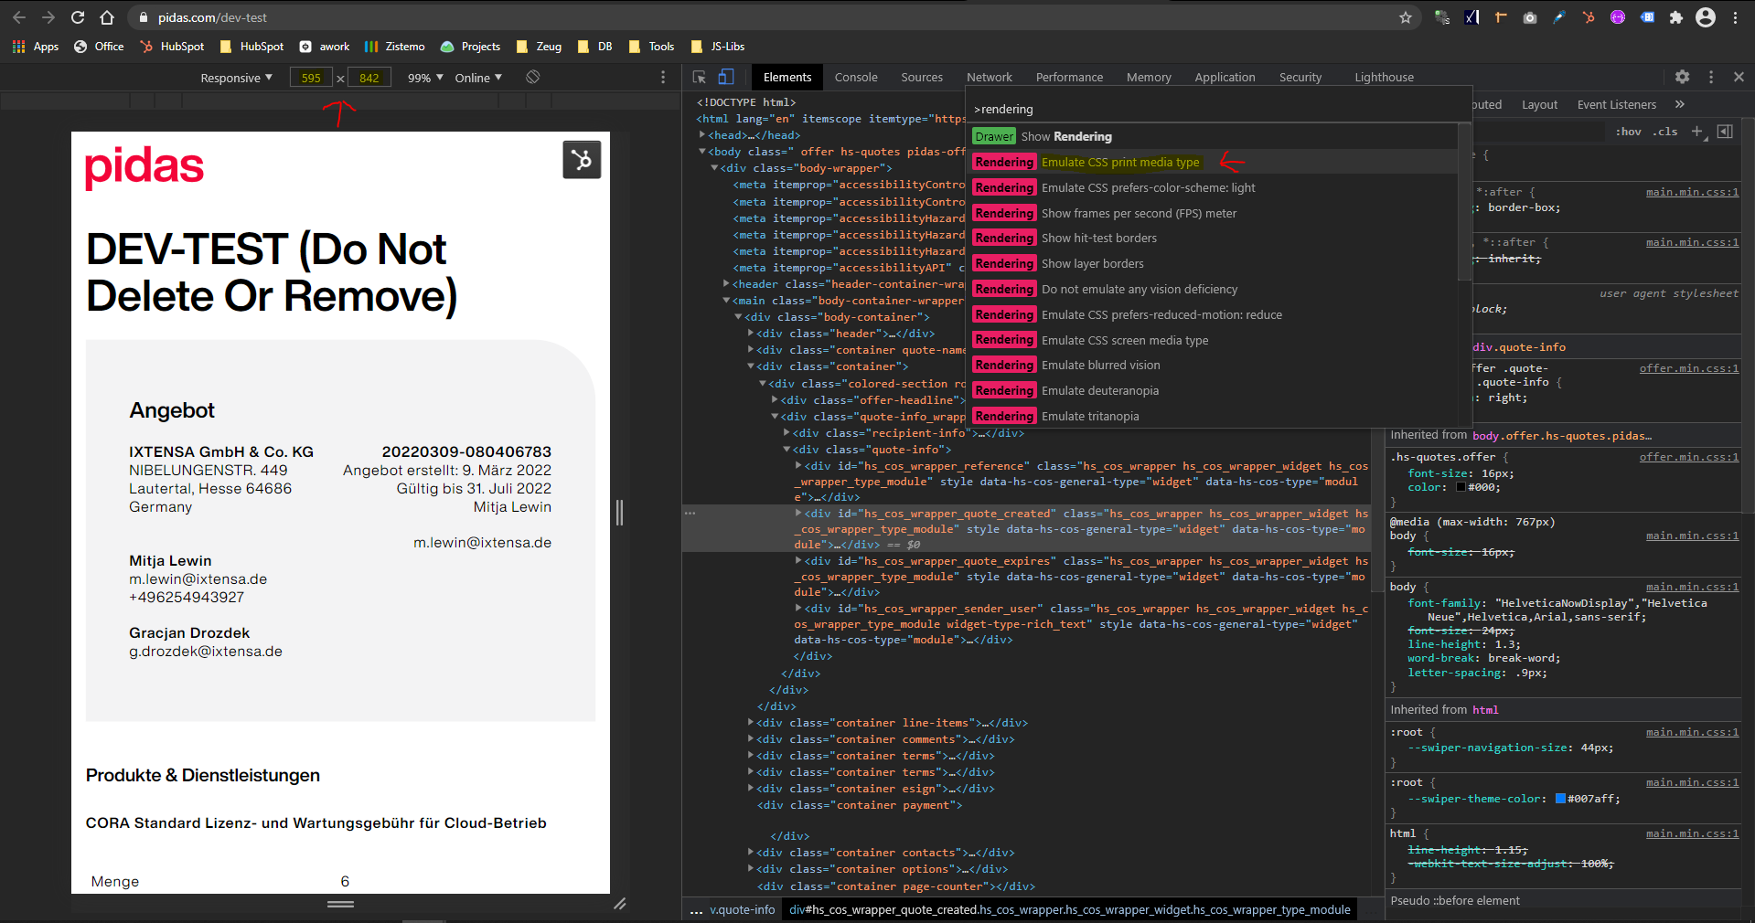Open the Responsive device dropdown
The image size is (1755, 923).
[236, 78]
